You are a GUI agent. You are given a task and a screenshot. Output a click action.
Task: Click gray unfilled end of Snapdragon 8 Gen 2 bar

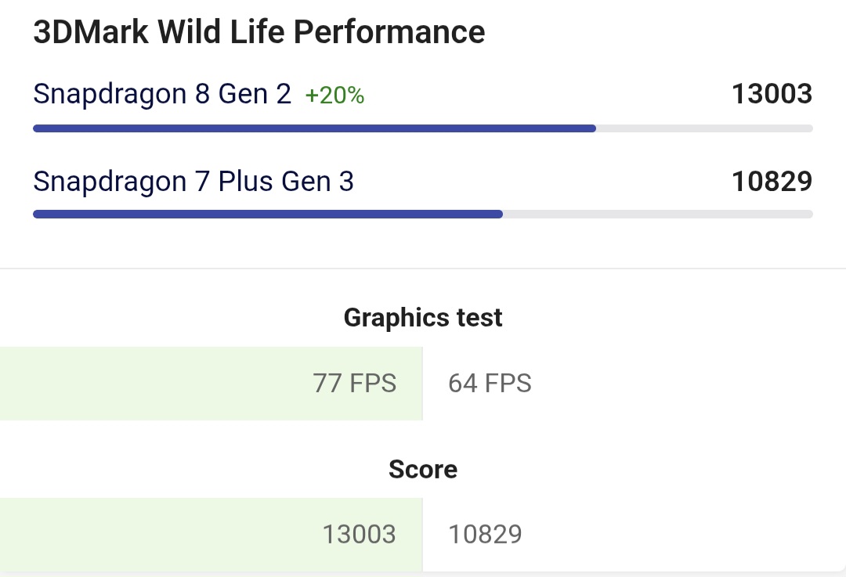705,128
